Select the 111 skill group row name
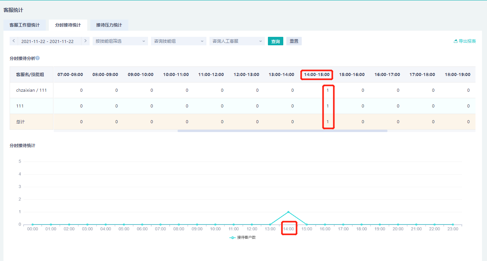 pyautogui.click(x=19, y=106)
